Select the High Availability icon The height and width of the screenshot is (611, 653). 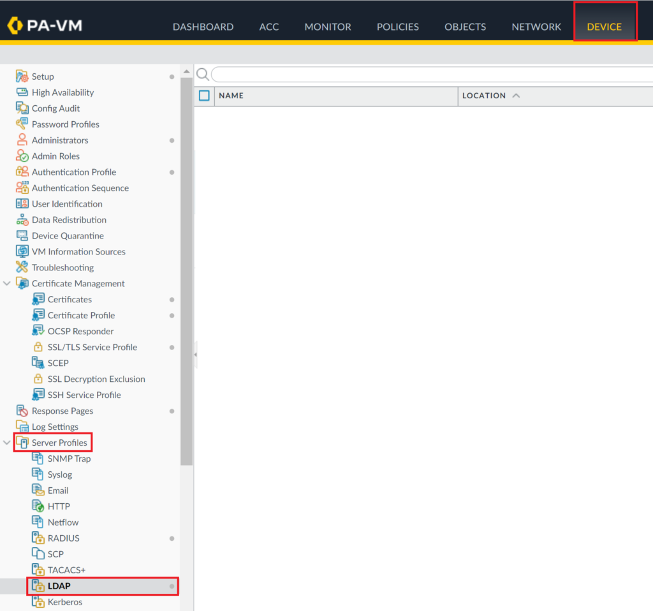(23, 92)
